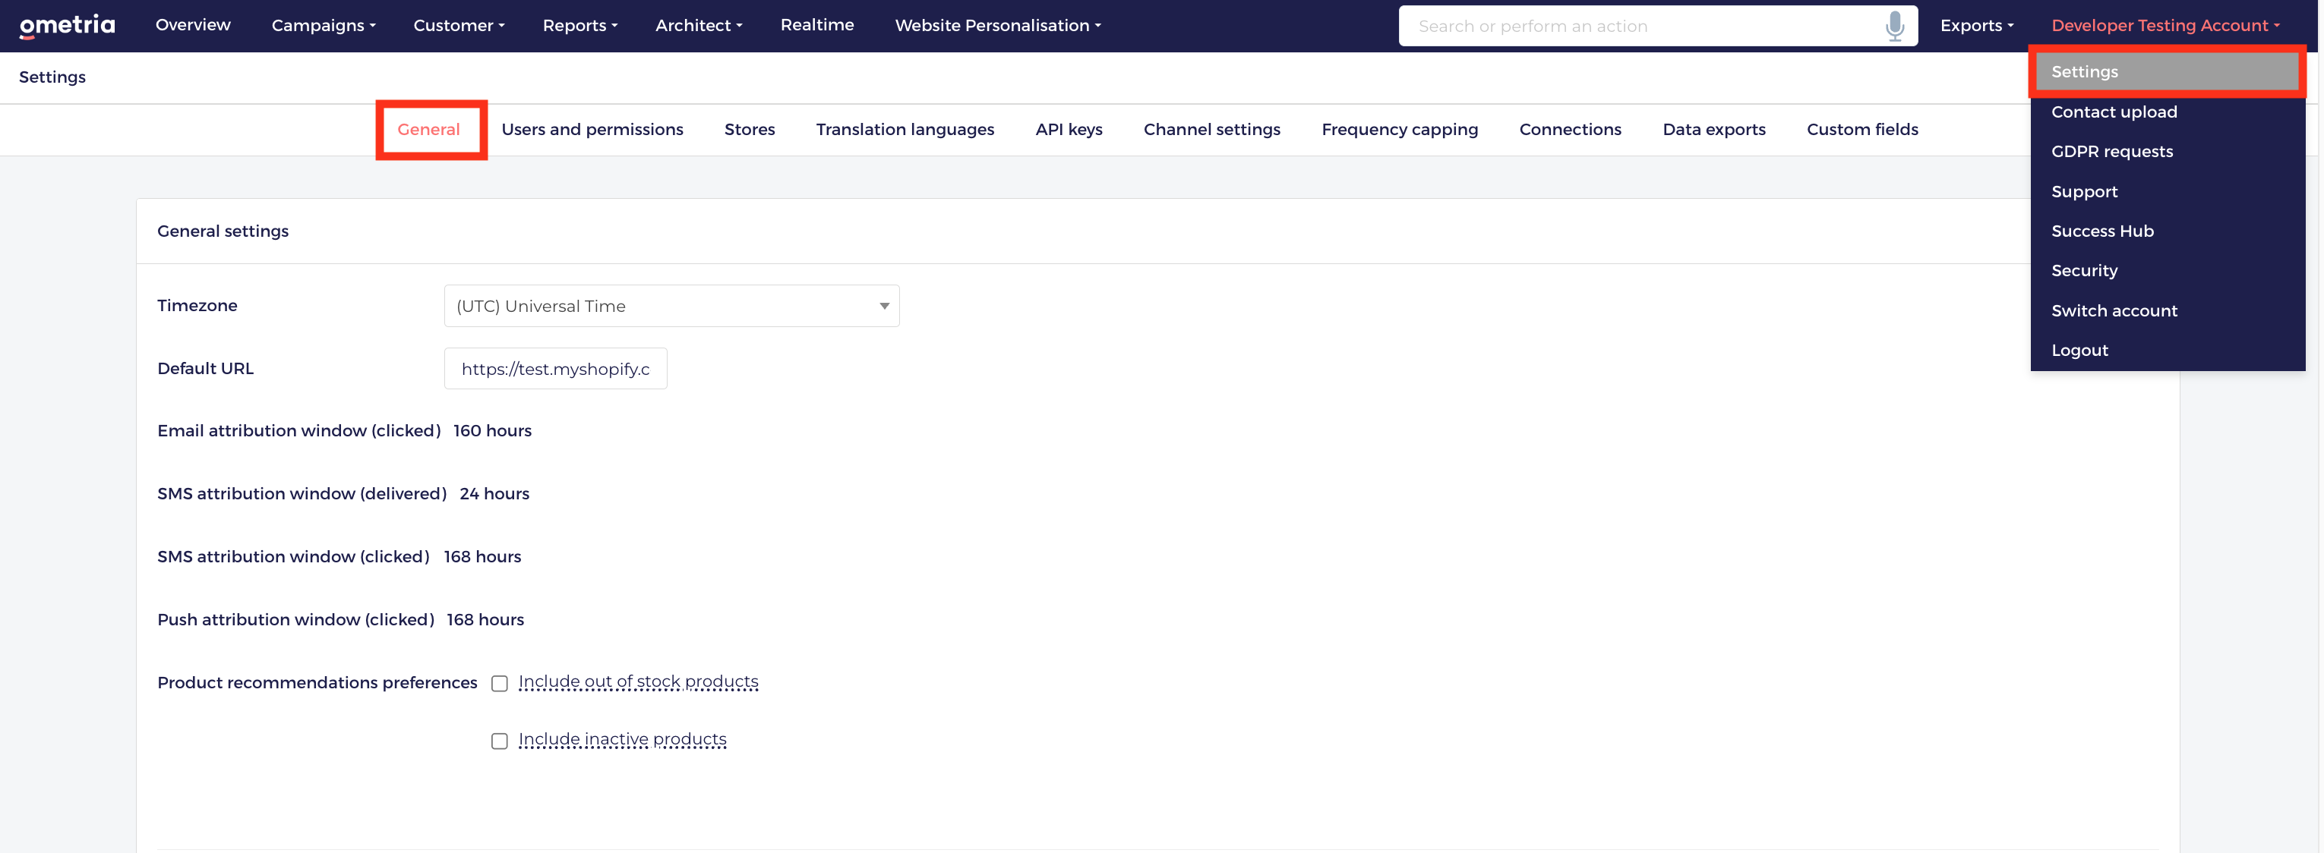Image resolution: width=2324 pixels, height=853 pixels.
Task: Go to the Data exports tab
Action: (1713, 130)
